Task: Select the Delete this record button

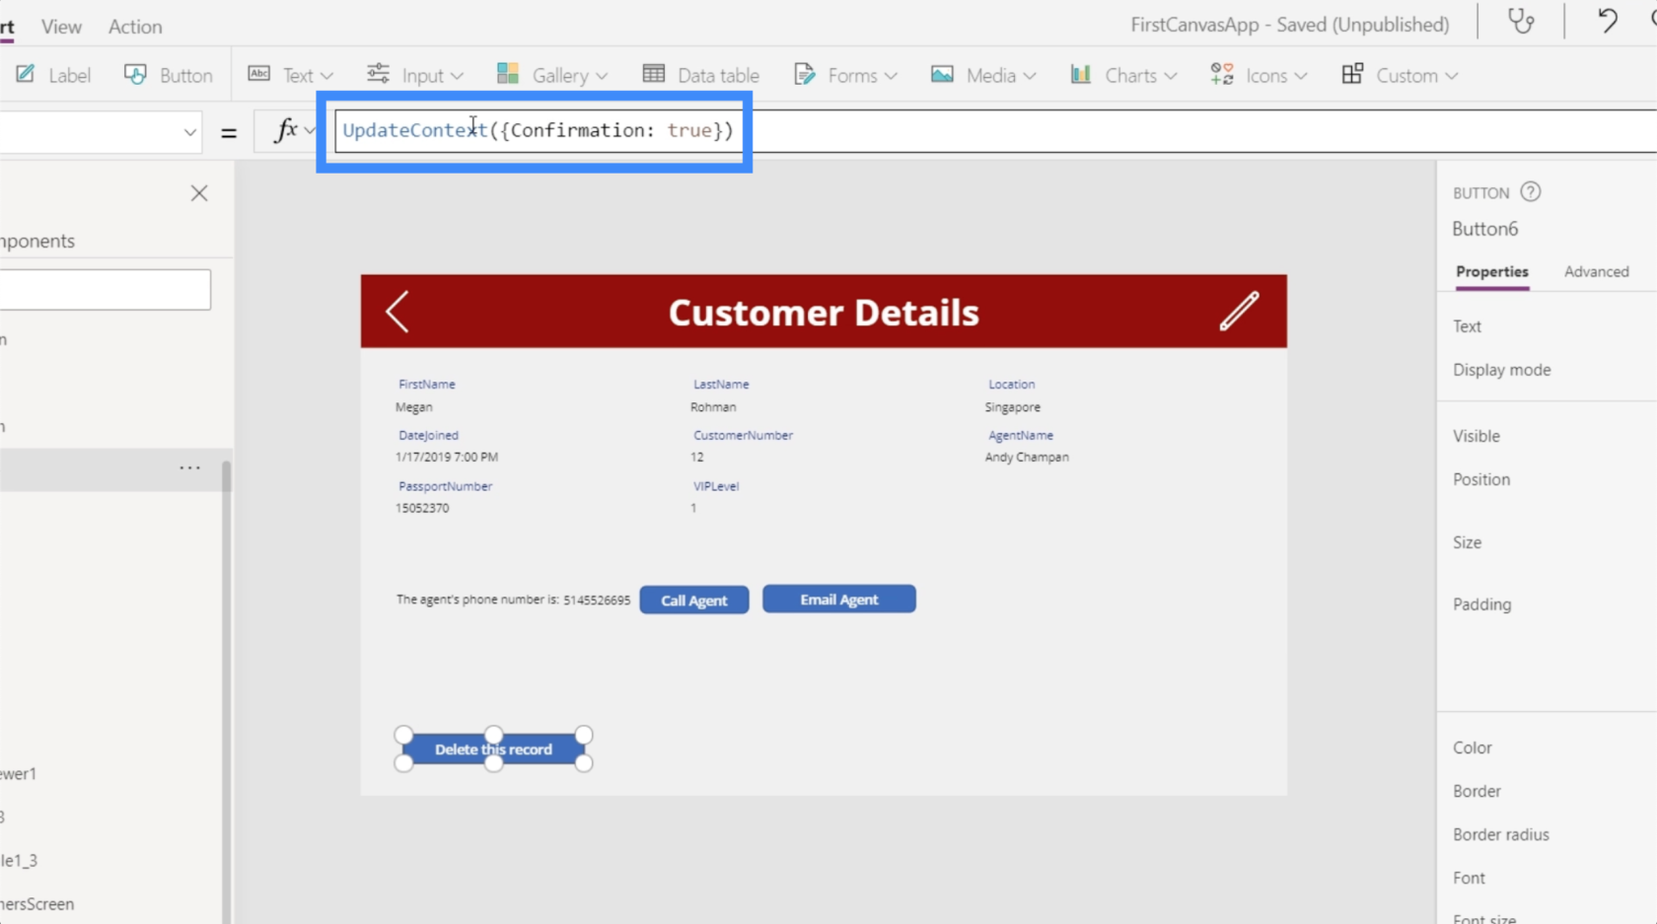Action: [x=494, y=749]
